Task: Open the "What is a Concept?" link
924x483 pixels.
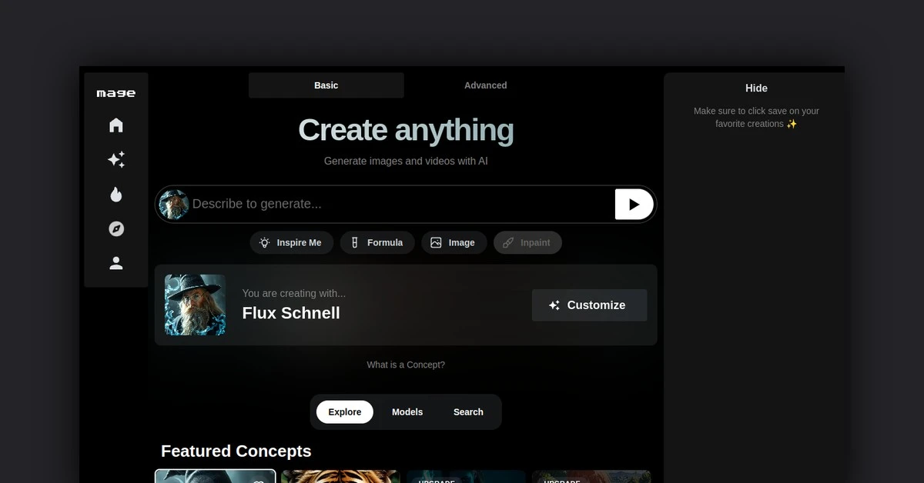Action: 406,365
